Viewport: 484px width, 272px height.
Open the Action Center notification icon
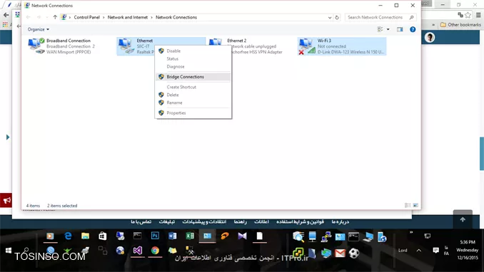click(x=435, y=250)
